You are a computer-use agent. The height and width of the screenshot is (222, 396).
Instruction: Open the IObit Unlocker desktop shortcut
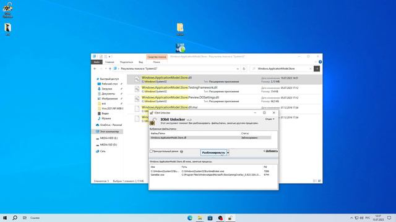coord(7,10)
